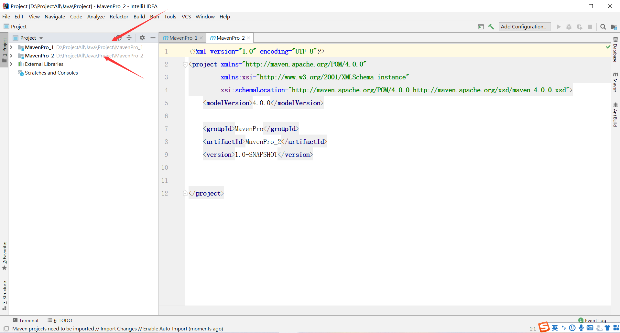Collapse the project tag fold marker on line 2
620x333 pixels.
point(185,65)
